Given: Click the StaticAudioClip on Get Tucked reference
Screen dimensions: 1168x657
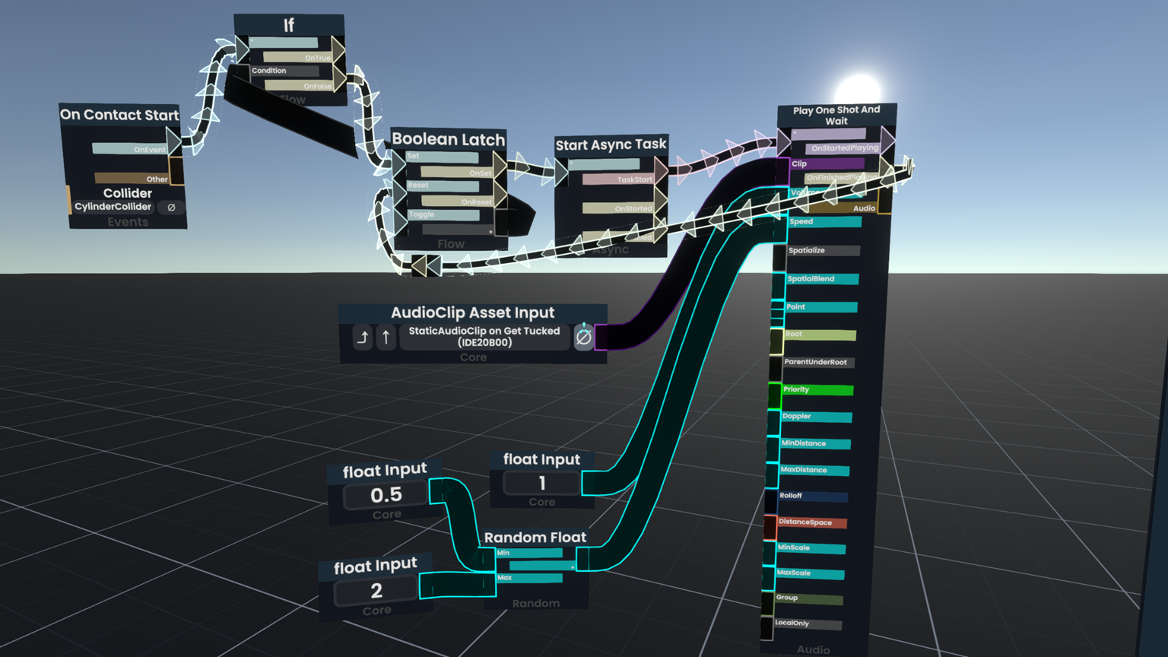Looking at the screenshot, I should point(484,337).
